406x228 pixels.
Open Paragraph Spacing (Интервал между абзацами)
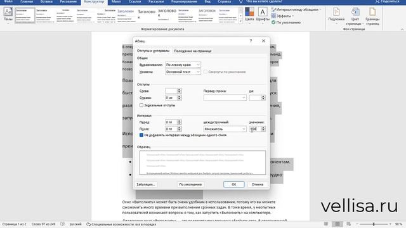tap(296, 9)
